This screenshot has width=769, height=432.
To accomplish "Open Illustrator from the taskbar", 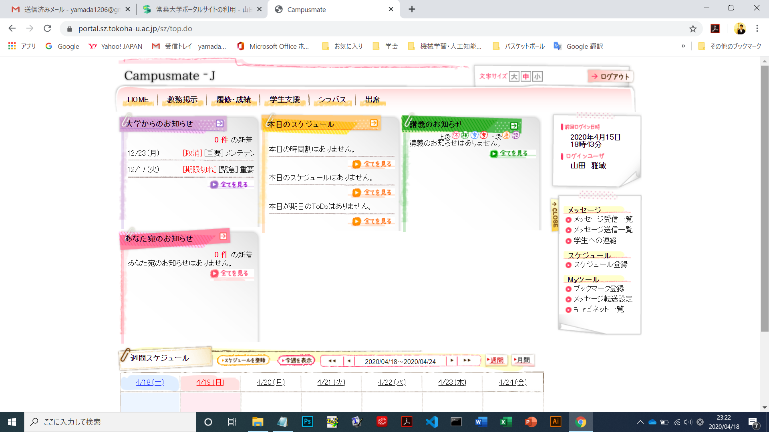I will point(556,422).
